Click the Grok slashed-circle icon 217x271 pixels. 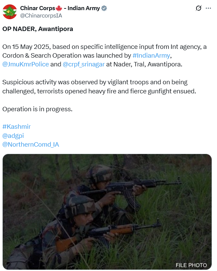point(198,8)
